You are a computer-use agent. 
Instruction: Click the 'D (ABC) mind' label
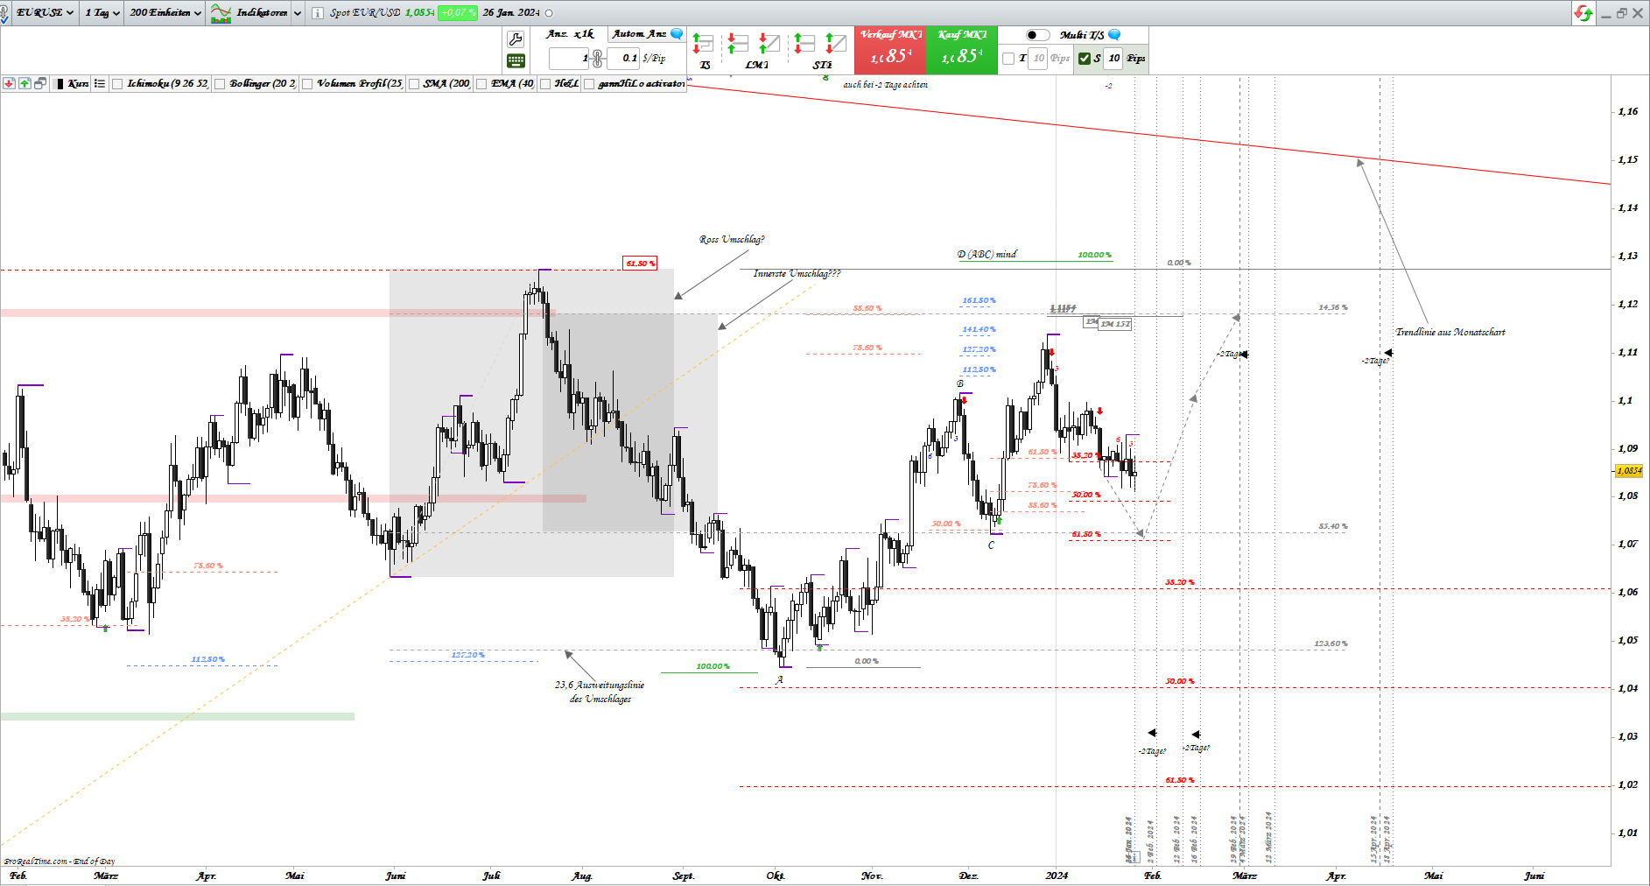[987, 255]
